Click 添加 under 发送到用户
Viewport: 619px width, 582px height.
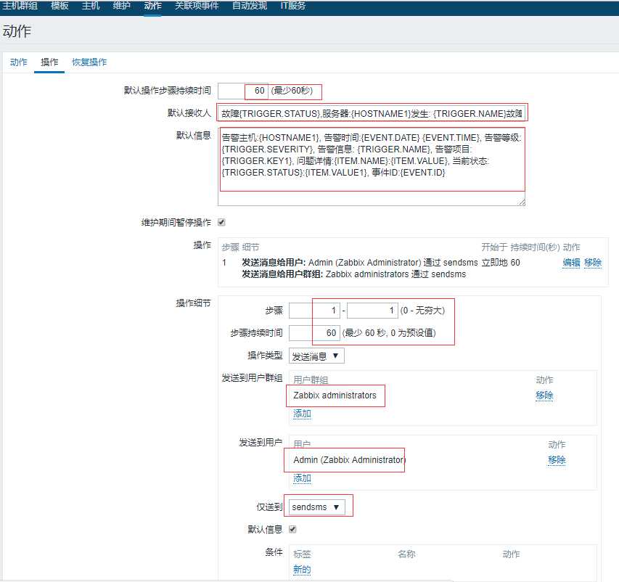click(x=302, y=478)
